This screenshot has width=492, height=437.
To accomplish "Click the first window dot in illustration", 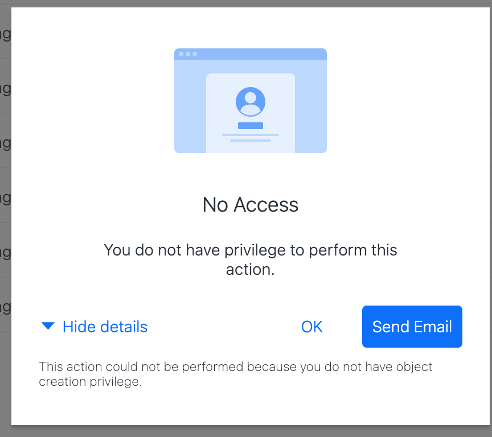I will point(181,54).
